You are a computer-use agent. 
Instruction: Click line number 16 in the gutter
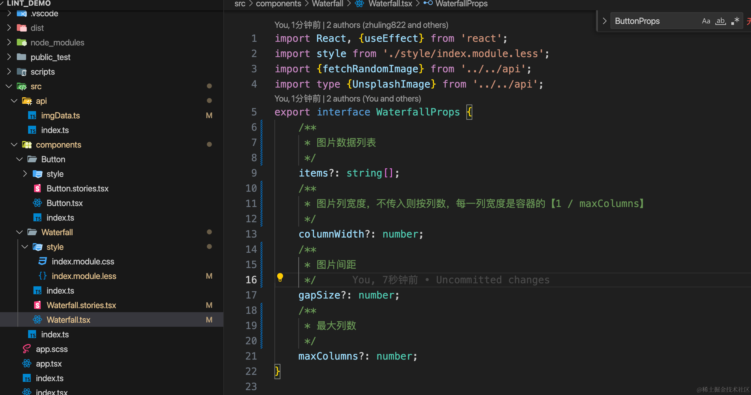(251, 280)
